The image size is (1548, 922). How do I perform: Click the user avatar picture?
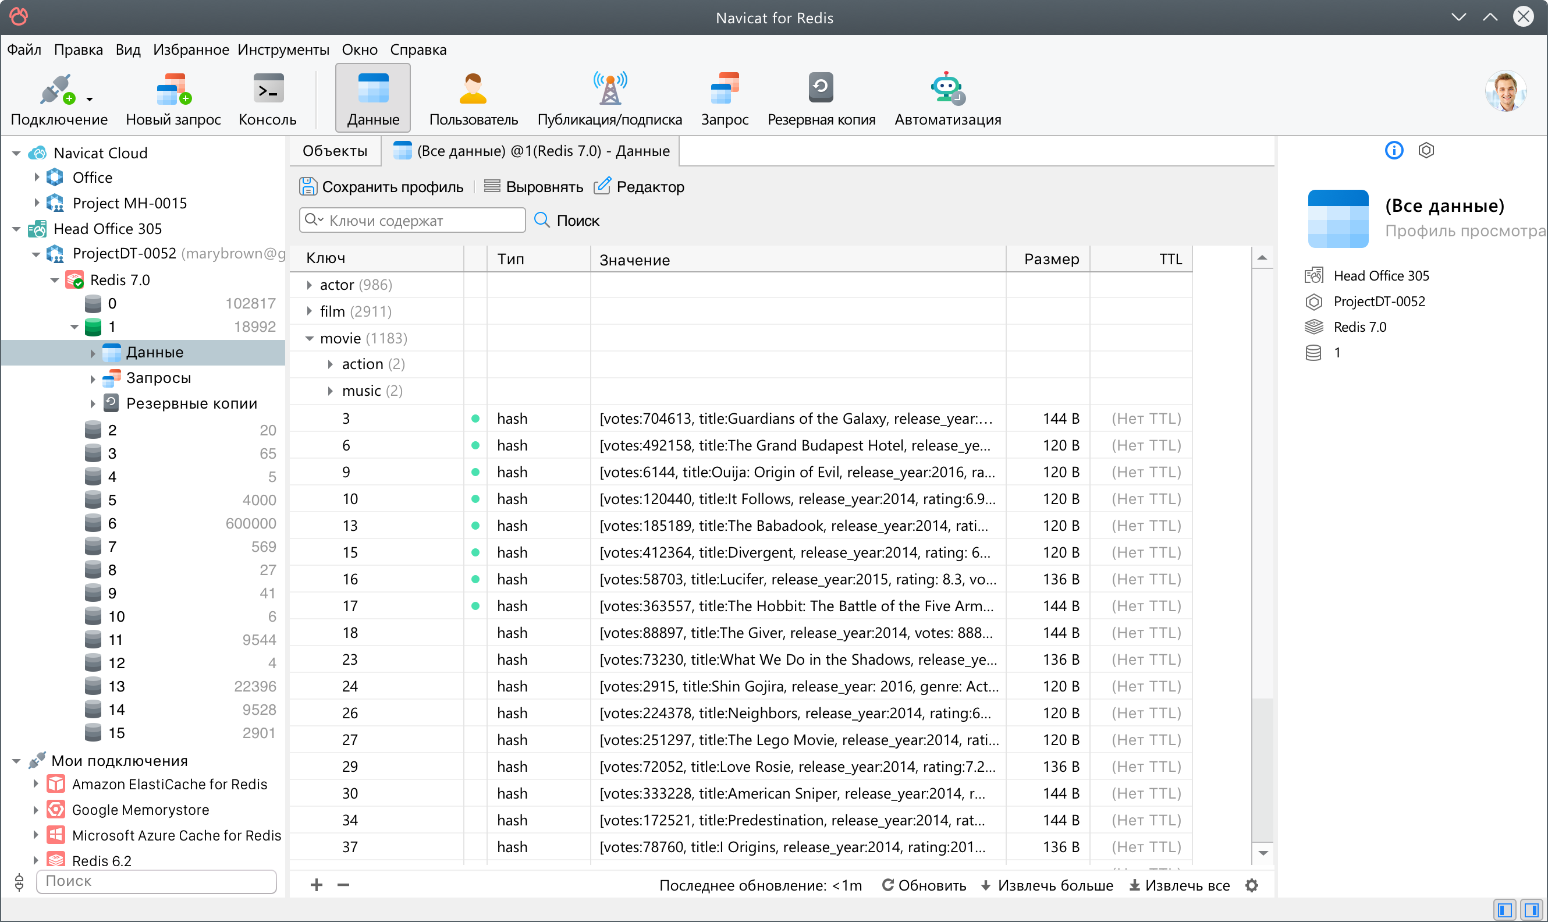pos(1506,92)
